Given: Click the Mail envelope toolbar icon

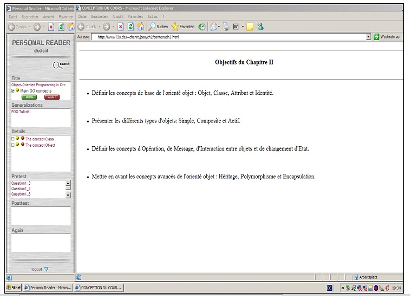Looking at the screenshot, I should click(214, 27).
